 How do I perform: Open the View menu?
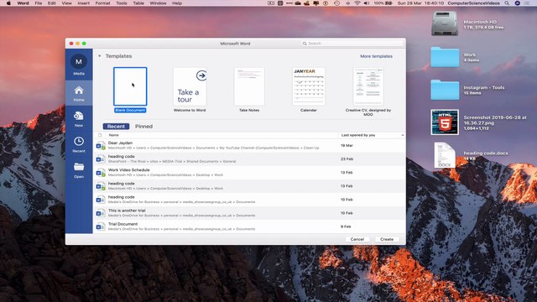(67, 3)
